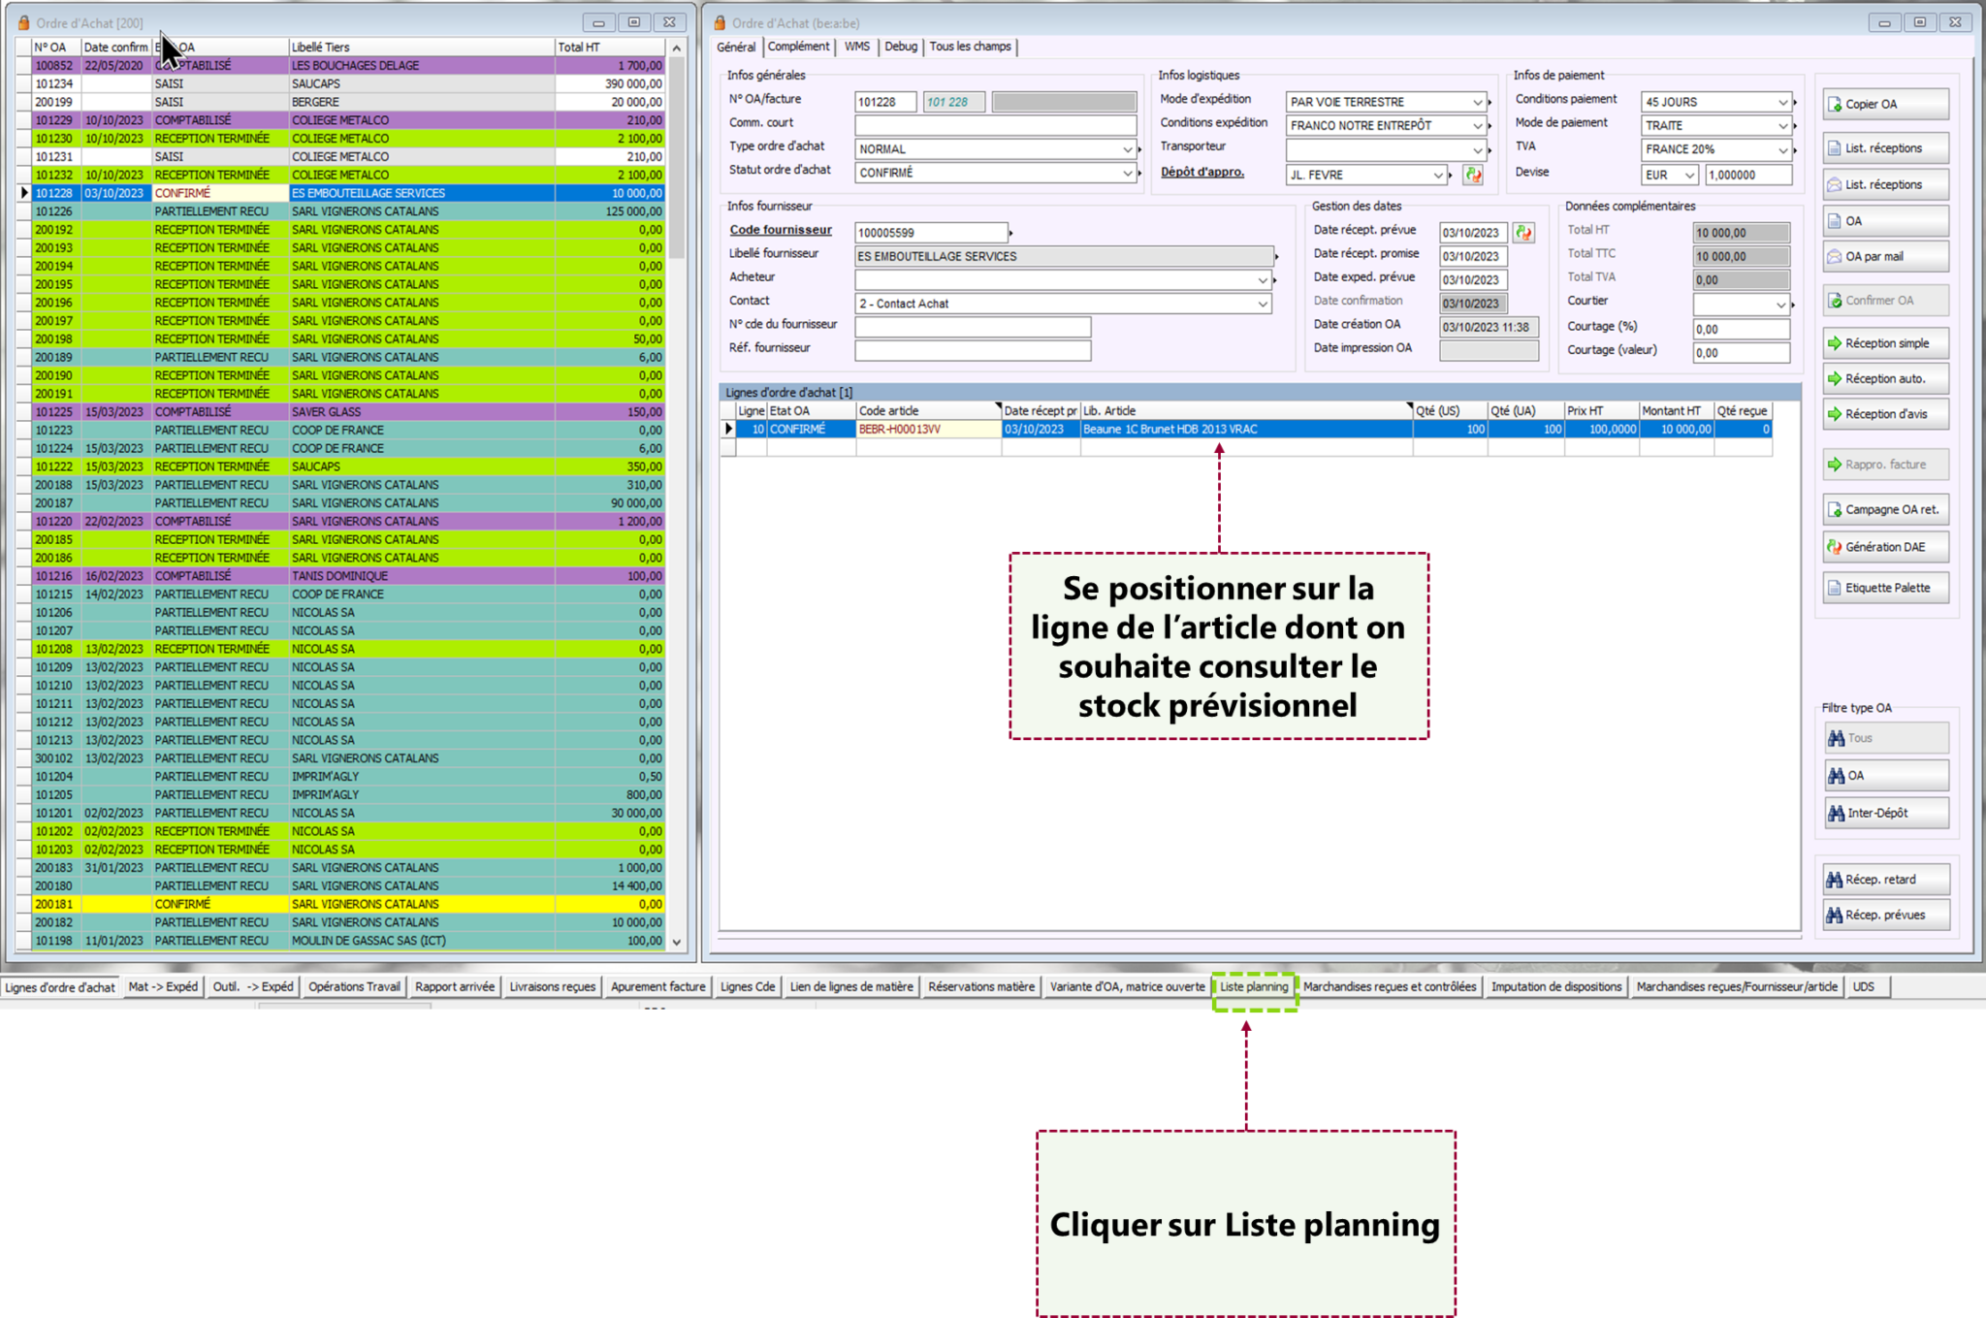Screen dimensions: 1986x1318
Task: Open the Statut ordre d'achat combo box
Action: (1127, 173)
